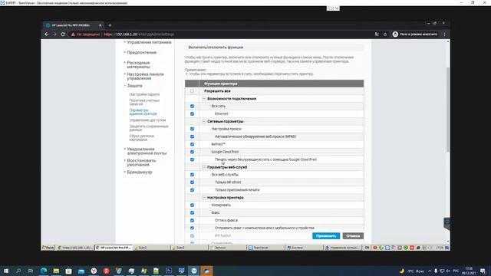Click the microphone icon in system tray
The width and height of the screenshot is (491, 276).
(436, 271)
